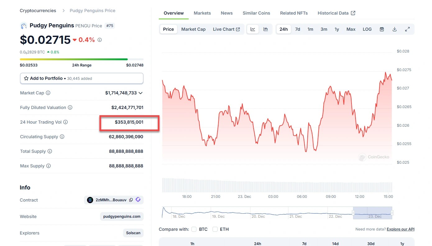This screenshot has width=432, height=246.
Task: Copy the contract address
Action: pos(131,200)
